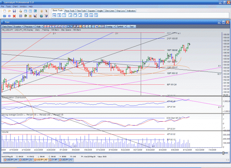Image resolution: width=231 pixels, height=168 pixels.
Task: Switch to the Price Tools tab
Action: tap(69, 11)
